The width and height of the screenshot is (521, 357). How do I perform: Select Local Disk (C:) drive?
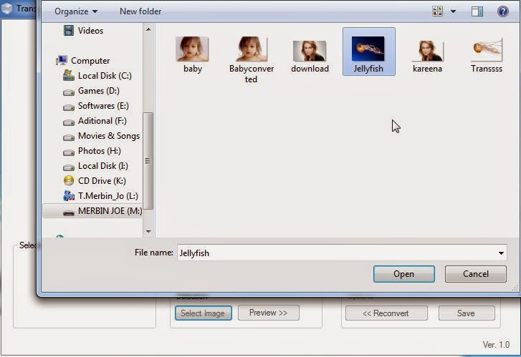104,76
